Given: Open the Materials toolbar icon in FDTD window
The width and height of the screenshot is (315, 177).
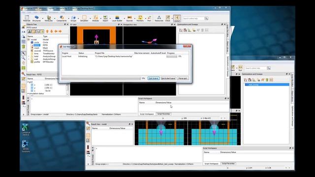Looking at the screenshot, I should click(27, 18).
